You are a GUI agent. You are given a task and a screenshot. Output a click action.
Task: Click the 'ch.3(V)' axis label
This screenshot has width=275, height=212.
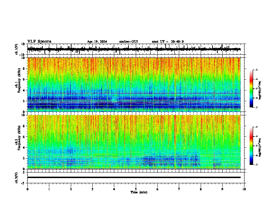click(x=17, y=178)
